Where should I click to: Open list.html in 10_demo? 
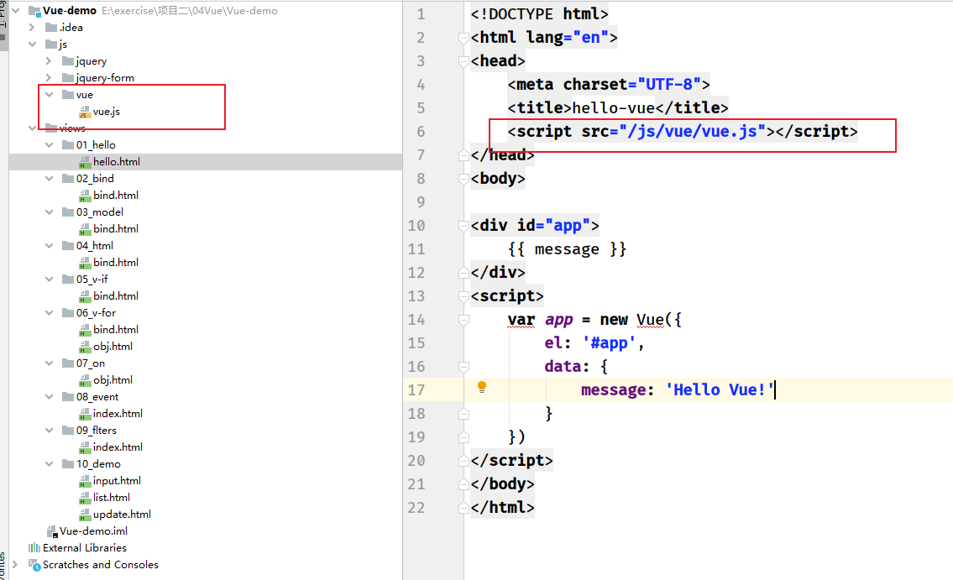(111, 498)
